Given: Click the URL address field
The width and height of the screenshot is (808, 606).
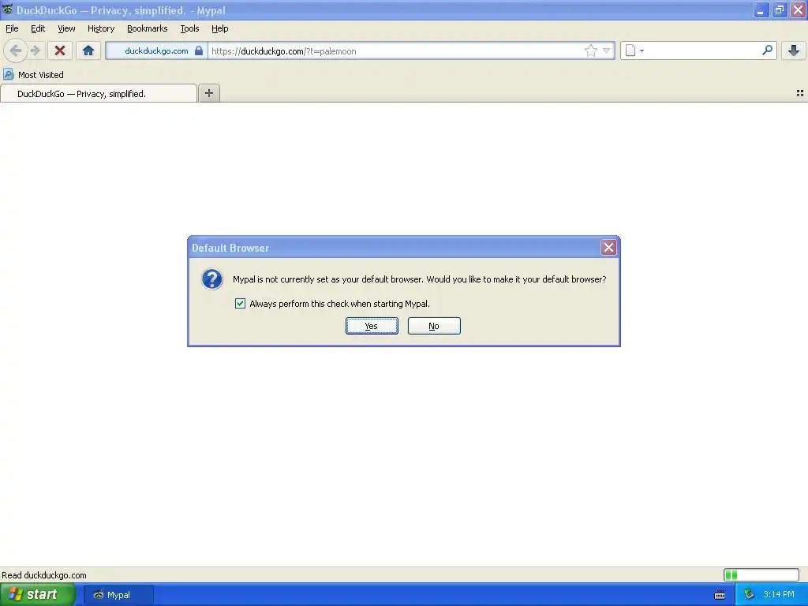Looking at the screenshot, I should pos(396,51).
